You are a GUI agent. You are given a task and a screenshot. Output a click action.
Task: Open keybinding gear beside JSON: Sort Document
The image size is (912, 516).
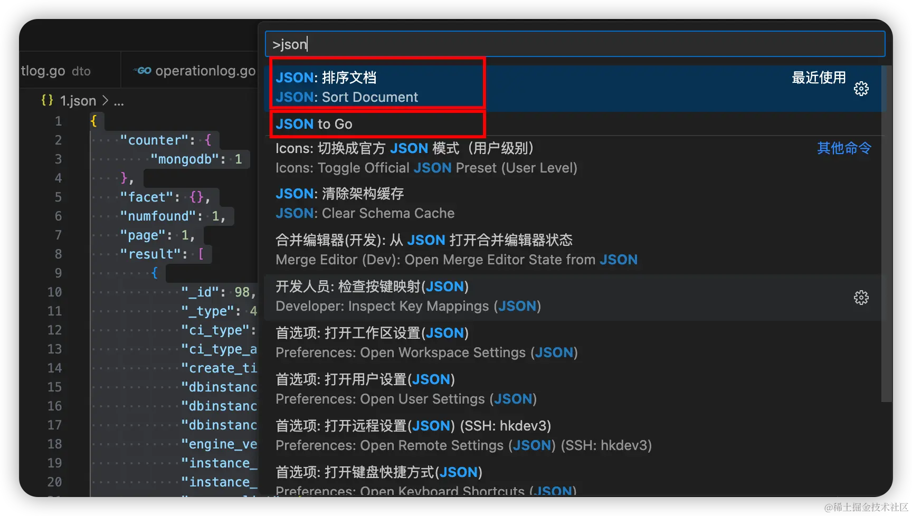point(861,89)
